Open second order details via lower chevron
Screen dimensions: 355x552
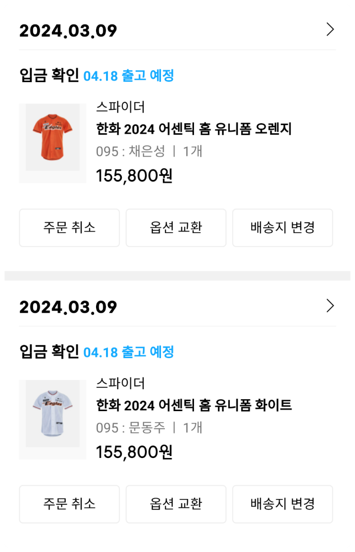coord(330,306)
